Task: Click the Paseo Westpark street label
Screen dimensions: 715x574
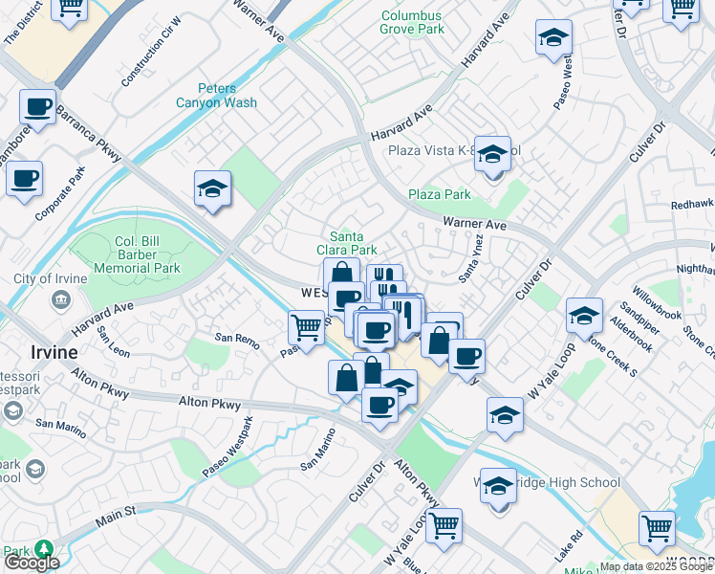Action: coord(227,447)
